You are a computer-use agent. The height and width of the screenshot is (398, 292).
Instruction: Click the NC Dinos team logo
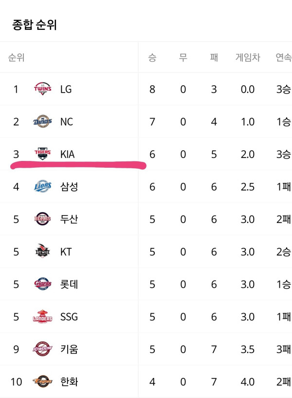[x=42, y=121]
